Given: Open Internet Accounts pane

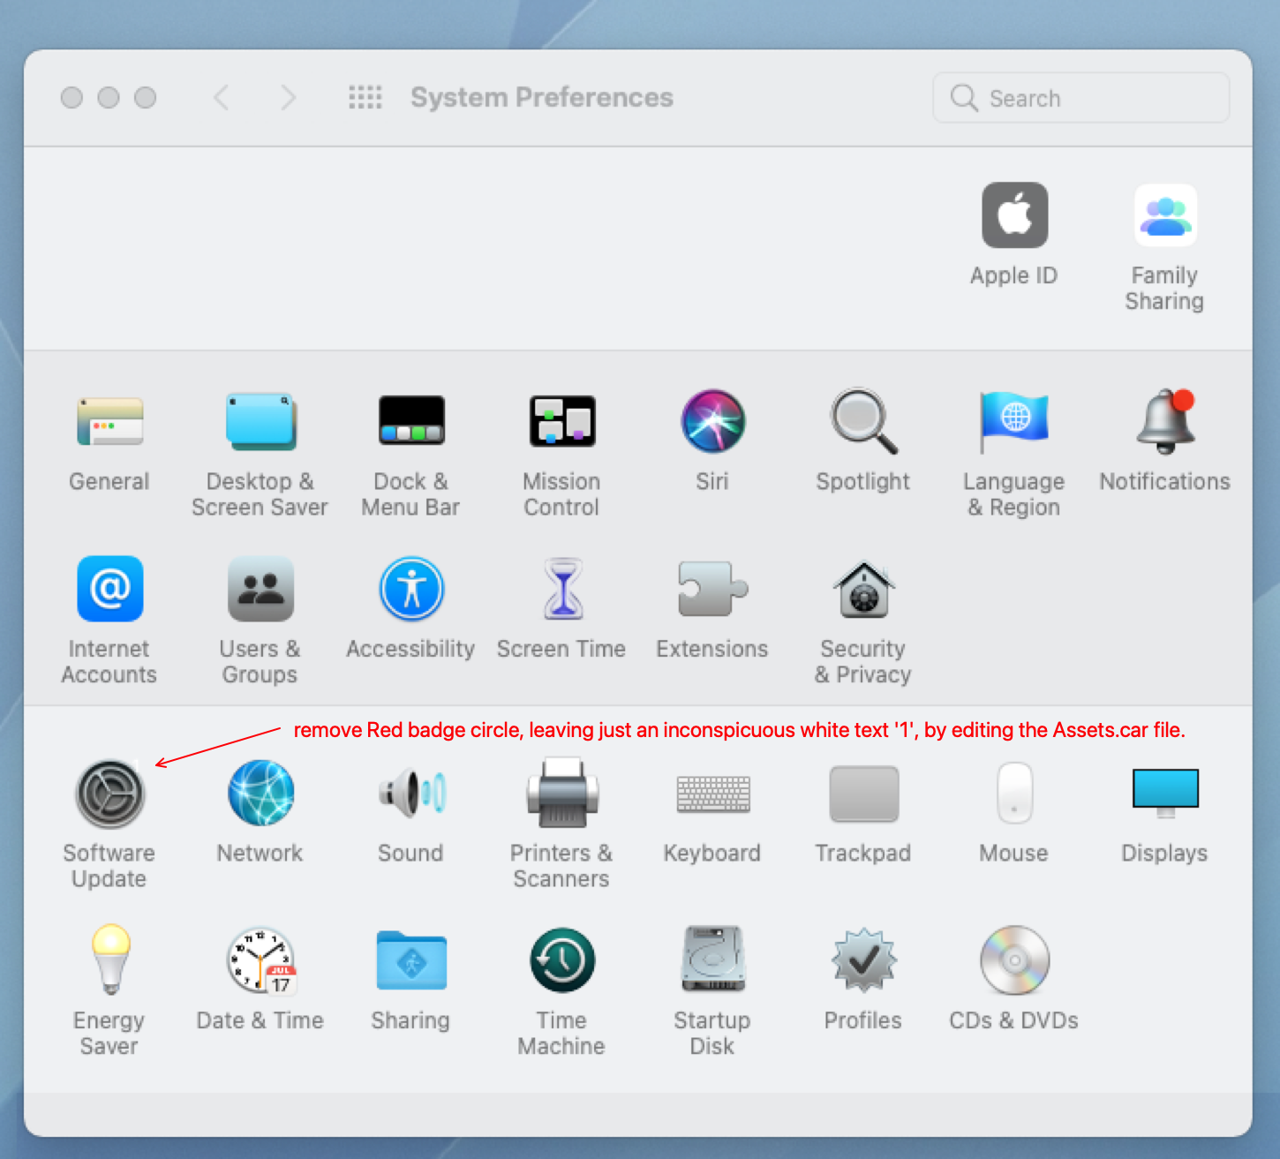Looking at the screenshot, I should tap(109, 589).
